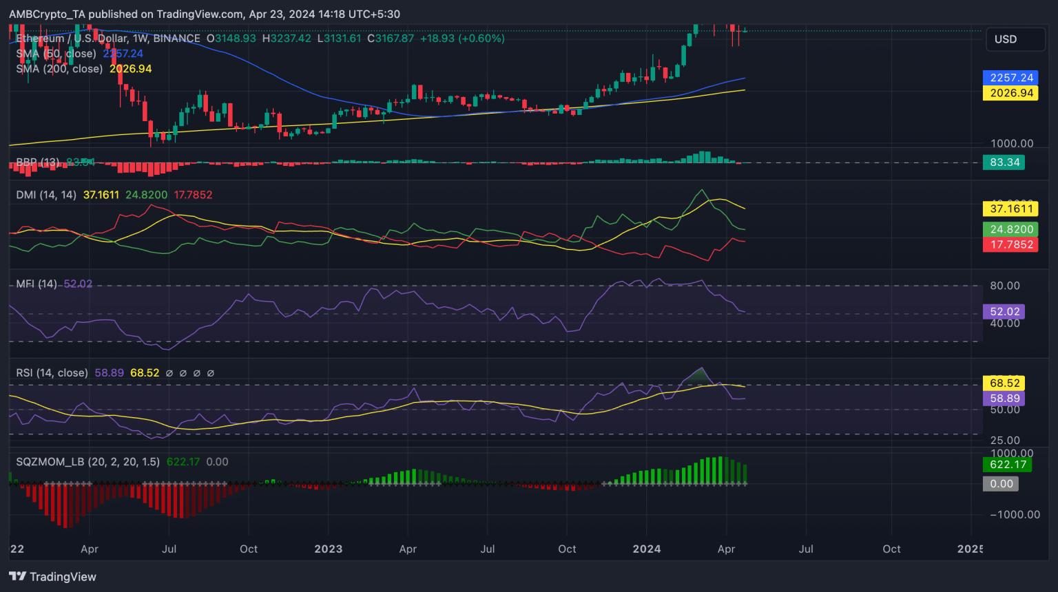1058x592 pixels.
Task: Click the purple 52.02 MFI axis tag
Action: [x=1004, y=312]
